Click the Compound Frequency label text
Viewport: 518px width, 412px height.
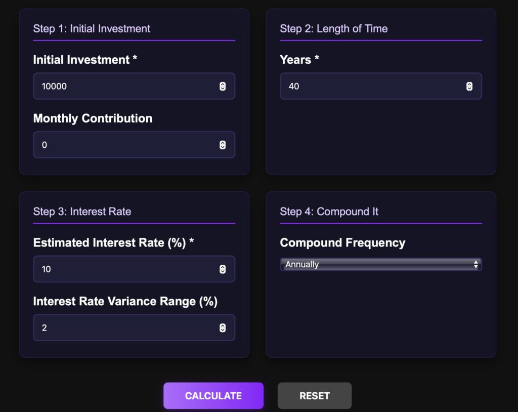(342, 243)
